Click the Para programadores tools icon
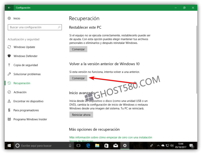The width and height of the screenshot is (202, 154). click(x=9, y=110)
